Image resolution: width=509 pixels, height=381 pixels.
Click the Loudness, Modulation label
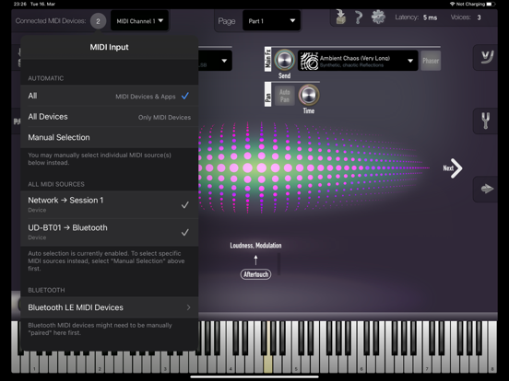click(x=255, y=246)
